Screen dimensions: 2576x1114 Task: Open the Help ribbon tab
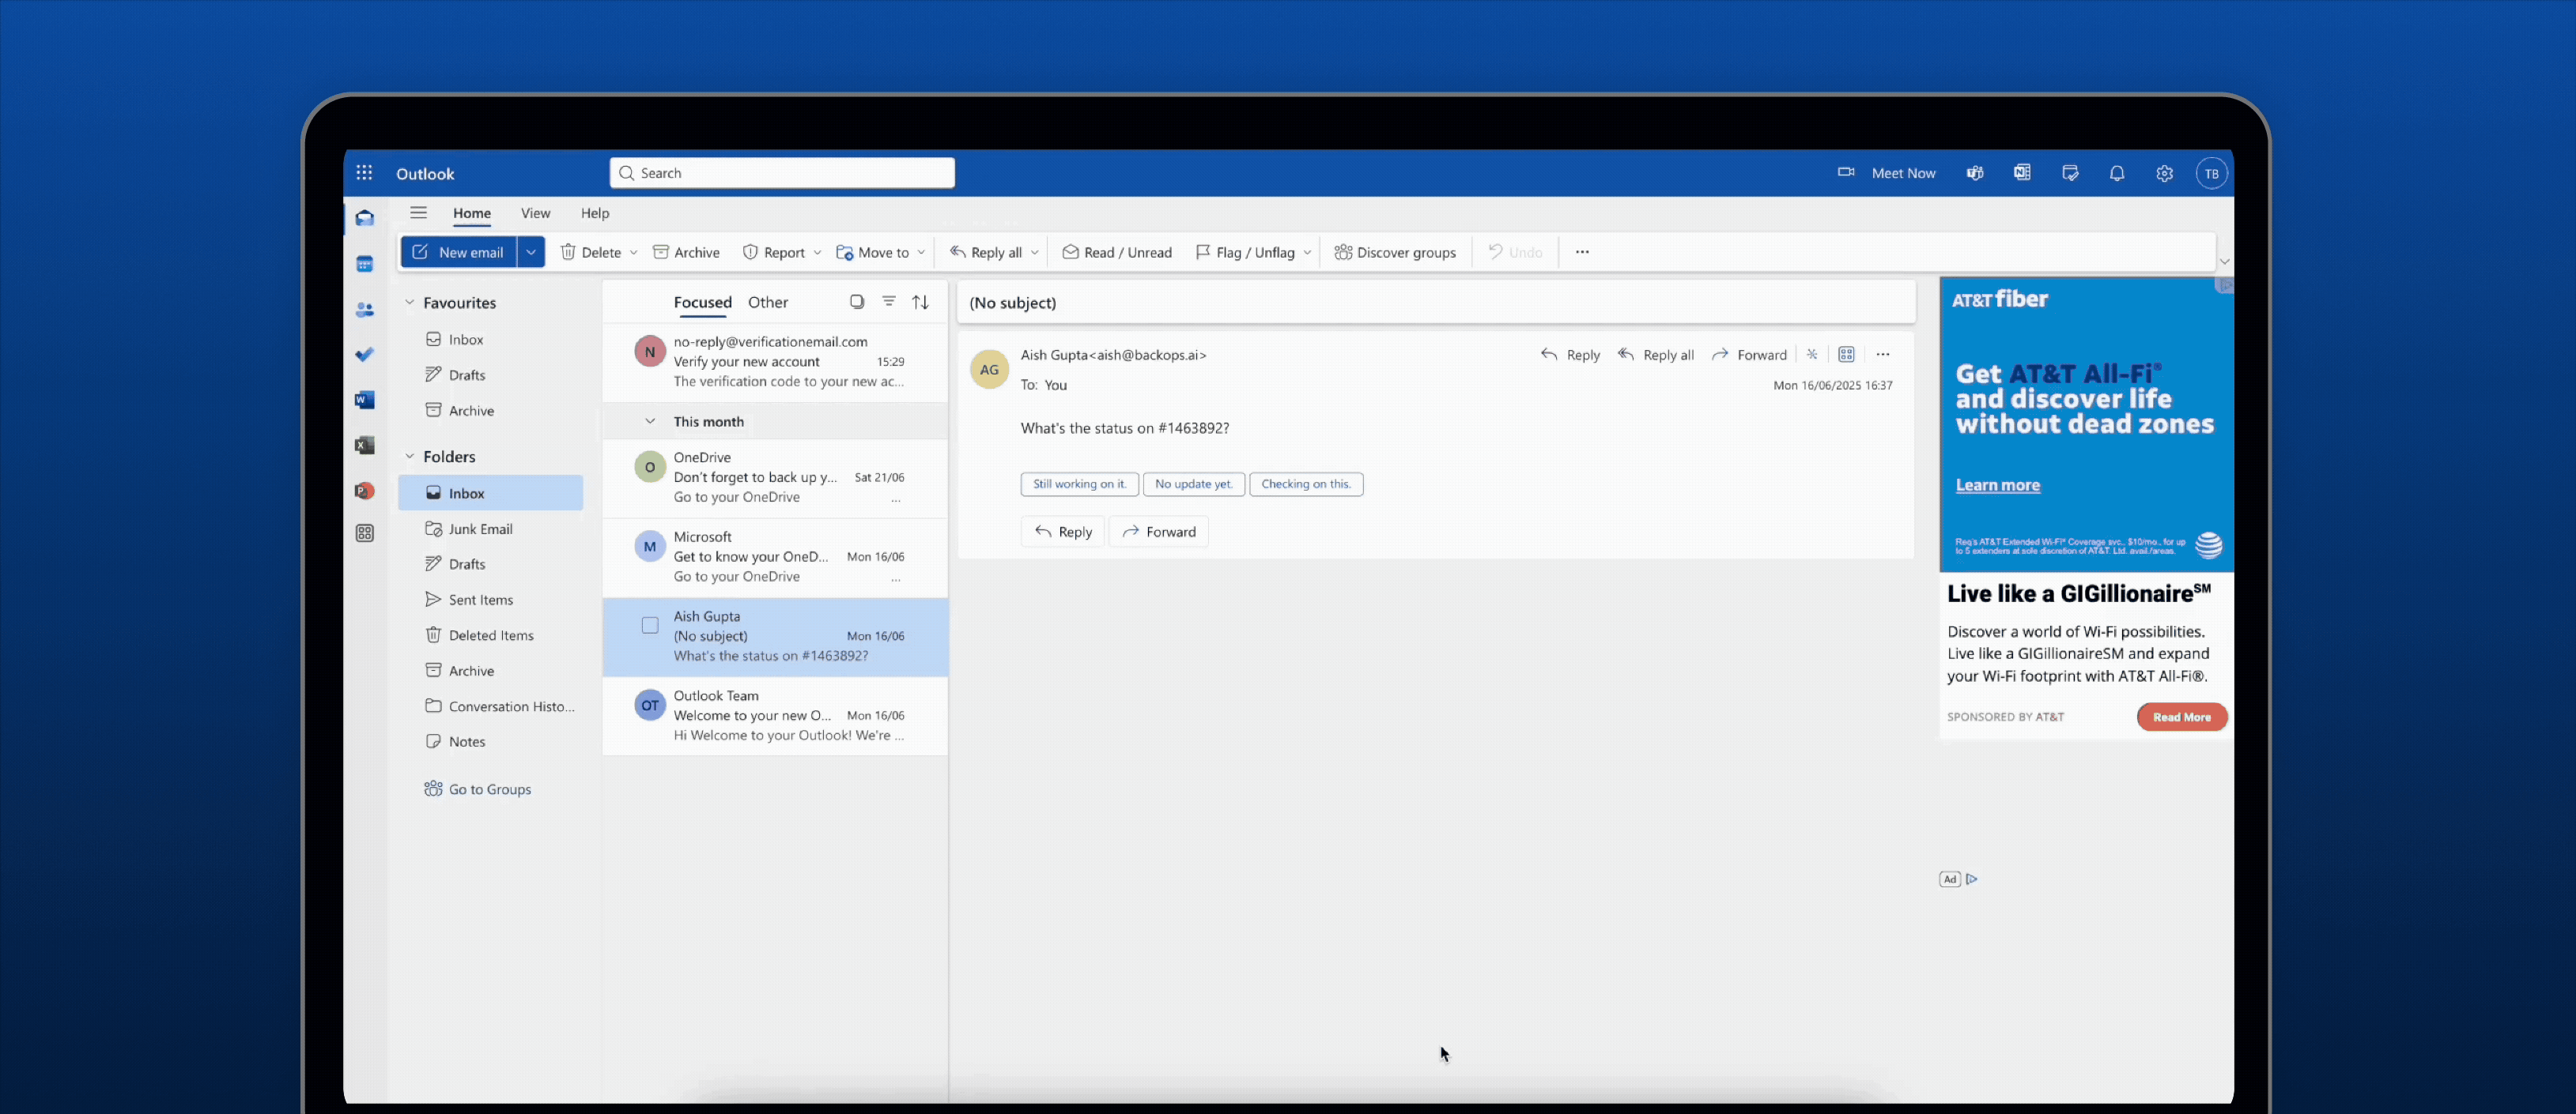(595, 213)
